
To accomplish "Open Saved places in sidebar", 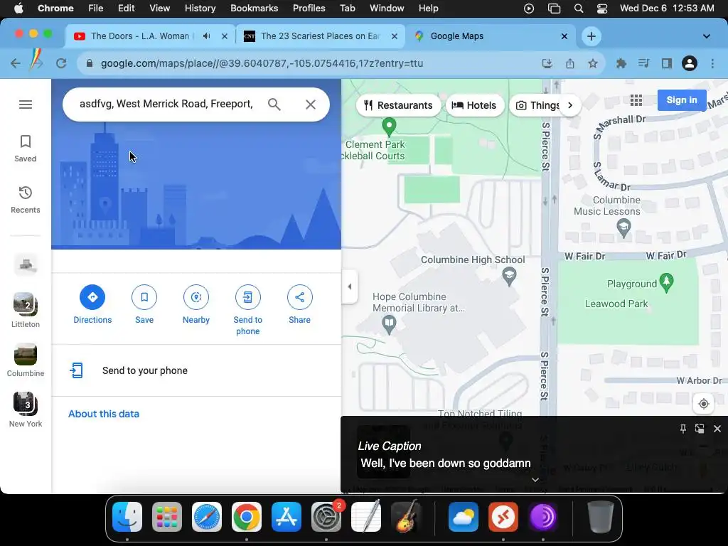I will tap(26, 149).
